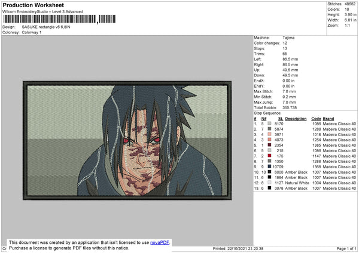Click the Color changes value 12
The width and height of the screenshot is (359, 253).
click(285, 43)
